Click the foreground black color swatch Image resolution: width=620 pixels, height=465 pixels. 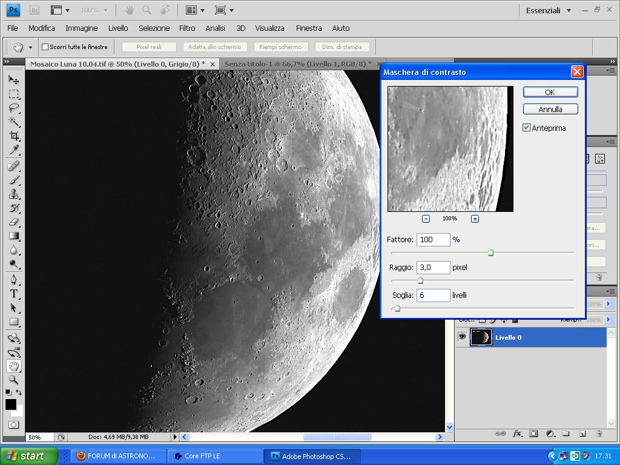pyautogui.click(x=11, y=404)
